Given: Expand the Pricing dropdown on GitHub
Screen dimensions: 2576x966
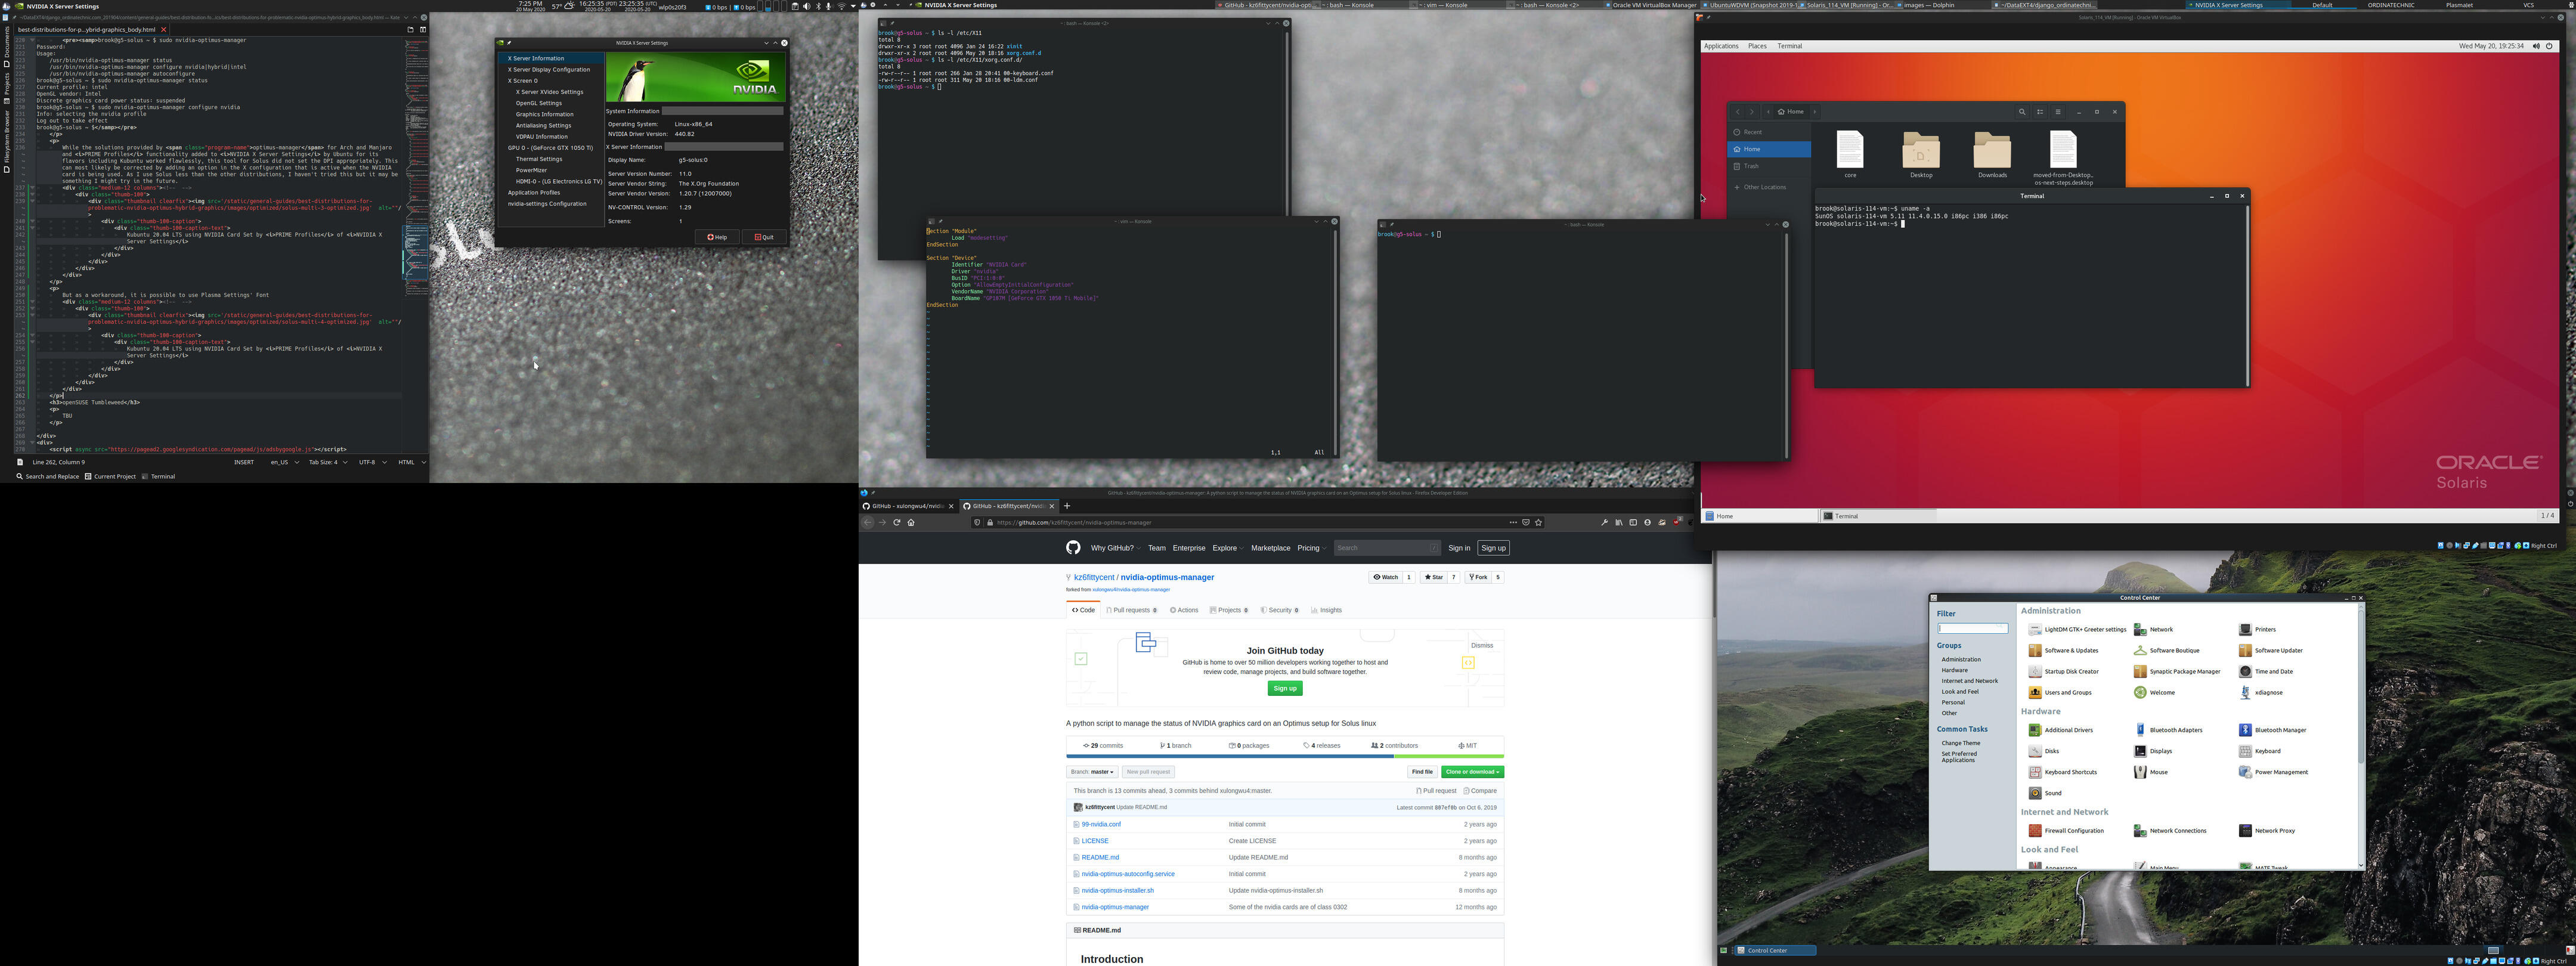Looking at the screenshot, I should pos(1311,548).
